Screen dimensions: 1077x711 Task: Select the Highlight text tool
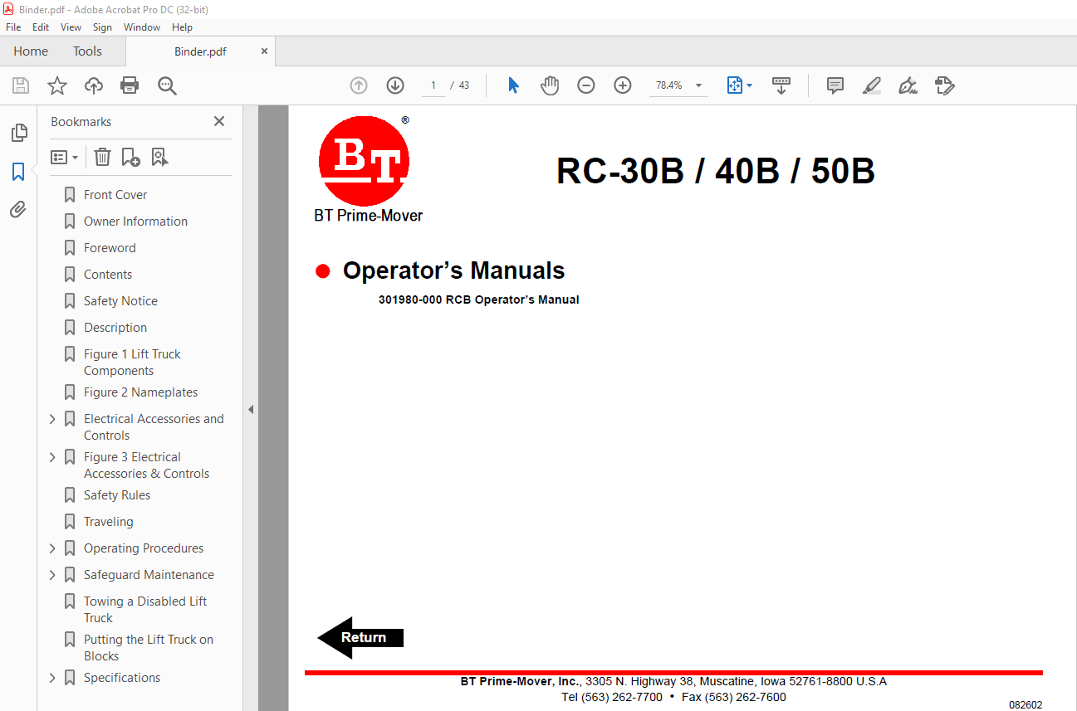871,85
